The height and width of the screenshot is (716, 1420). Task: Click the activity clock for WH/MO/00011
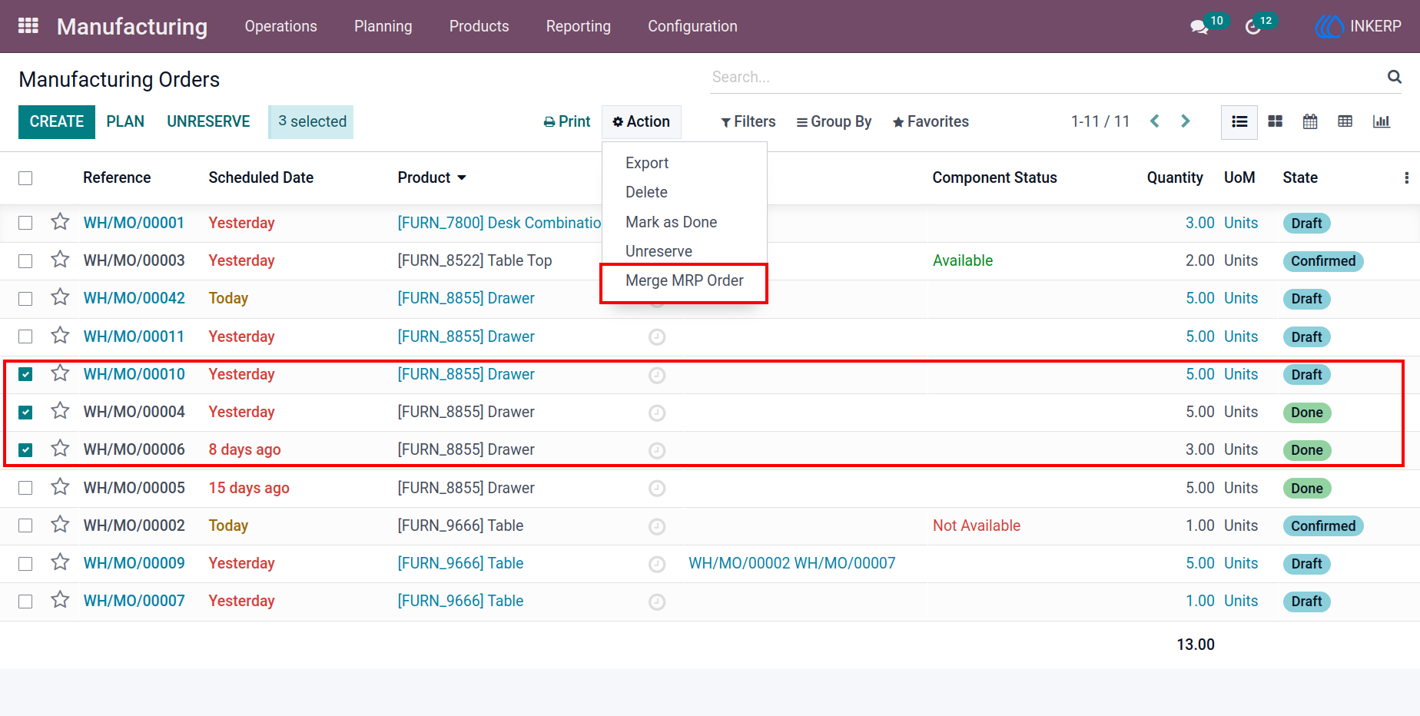[657, 337]
